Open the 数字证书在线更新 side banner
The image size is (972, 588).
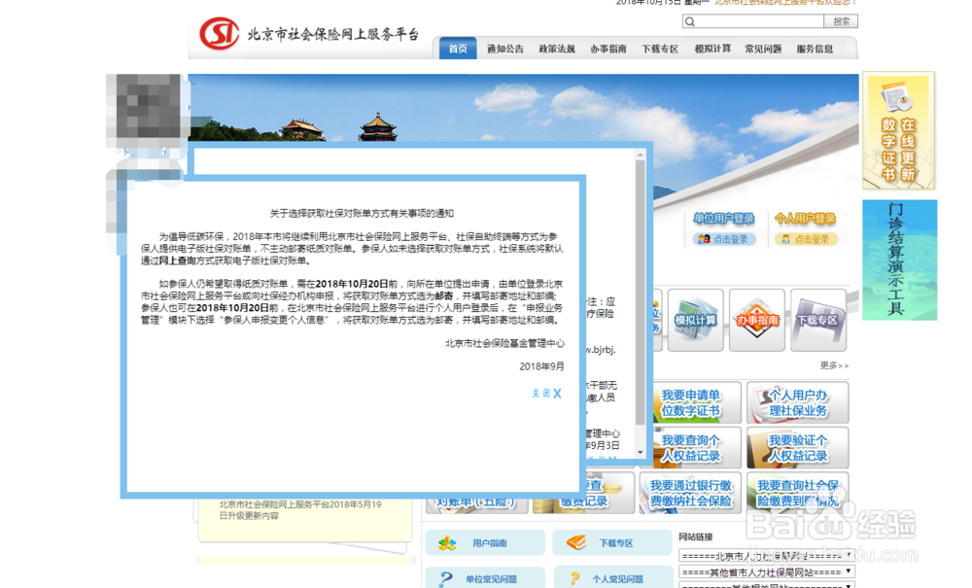(x=898, y=131)
